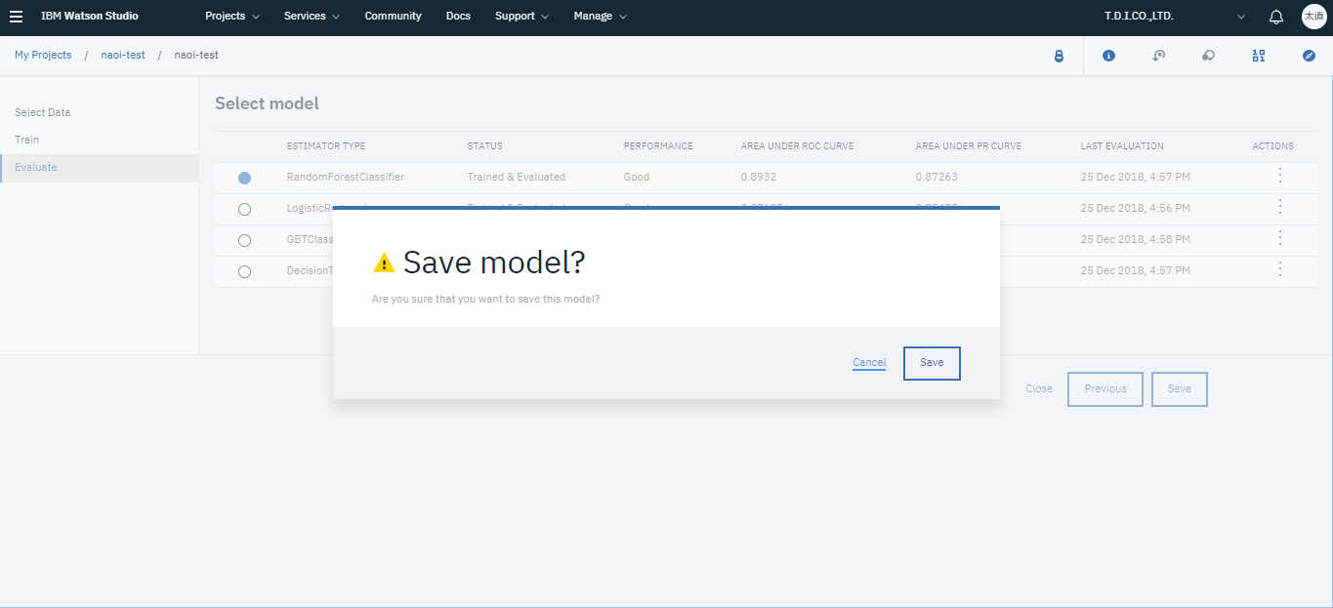Go to My Projects breadcrumb link
This screenshot has width=1333, height=608.
[43, 56]
